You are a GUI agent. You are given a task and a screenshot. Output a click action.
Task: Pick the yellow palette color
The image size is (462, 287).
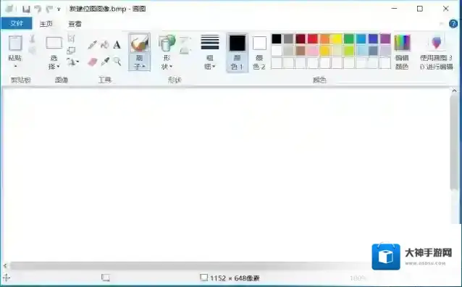(x=337, y=38)
